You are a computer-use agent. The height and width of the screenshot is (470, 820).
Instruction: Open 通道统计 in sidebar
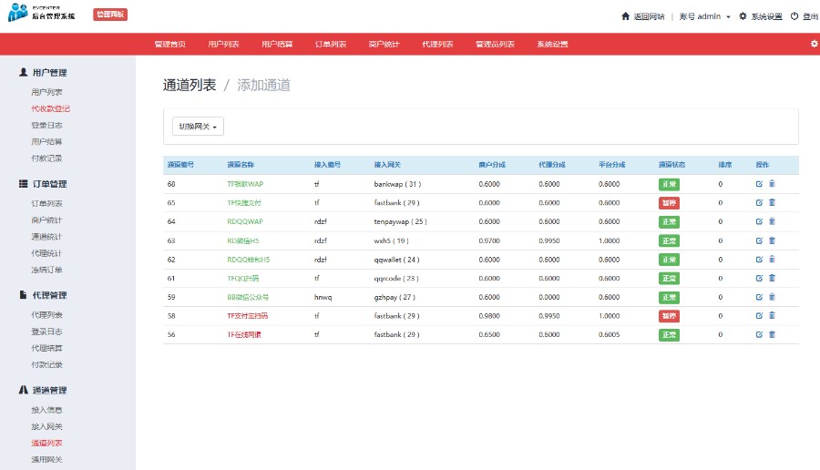click(46, 237)
